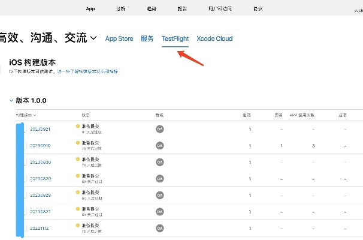Open build 20230921 link
The height and width of the screenshot is (240, 363).
[x=40, y=129]
